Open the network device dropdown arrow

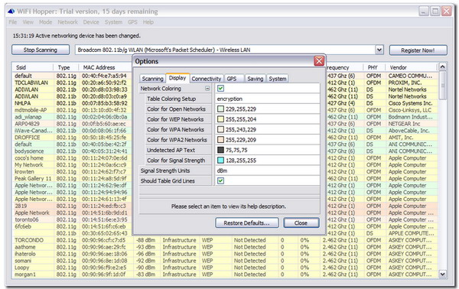[379, 50]
